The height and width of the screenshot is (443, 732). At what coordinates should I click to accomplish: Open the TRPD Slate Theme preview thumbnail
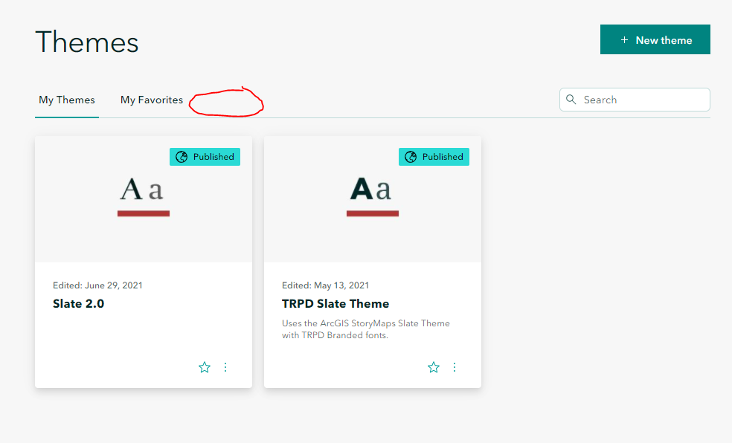pyautogui.click(x=373, y=200)
